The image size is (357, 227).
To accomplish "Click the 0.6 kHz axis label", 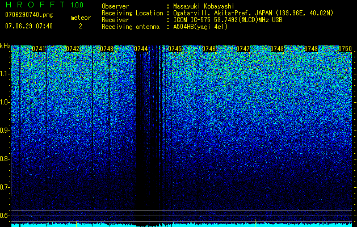I will coord(5,216).
